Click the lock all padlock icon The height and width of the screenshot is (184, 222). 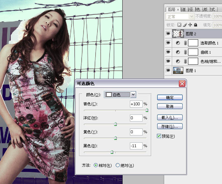pyautogui.click(x=195, y=25)
